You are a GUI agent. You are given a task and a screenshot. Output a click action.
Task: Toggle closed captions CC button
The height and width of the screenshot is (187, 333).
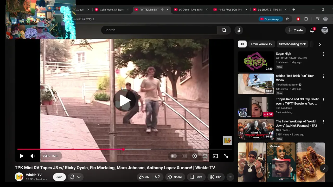tap(184, 156)
